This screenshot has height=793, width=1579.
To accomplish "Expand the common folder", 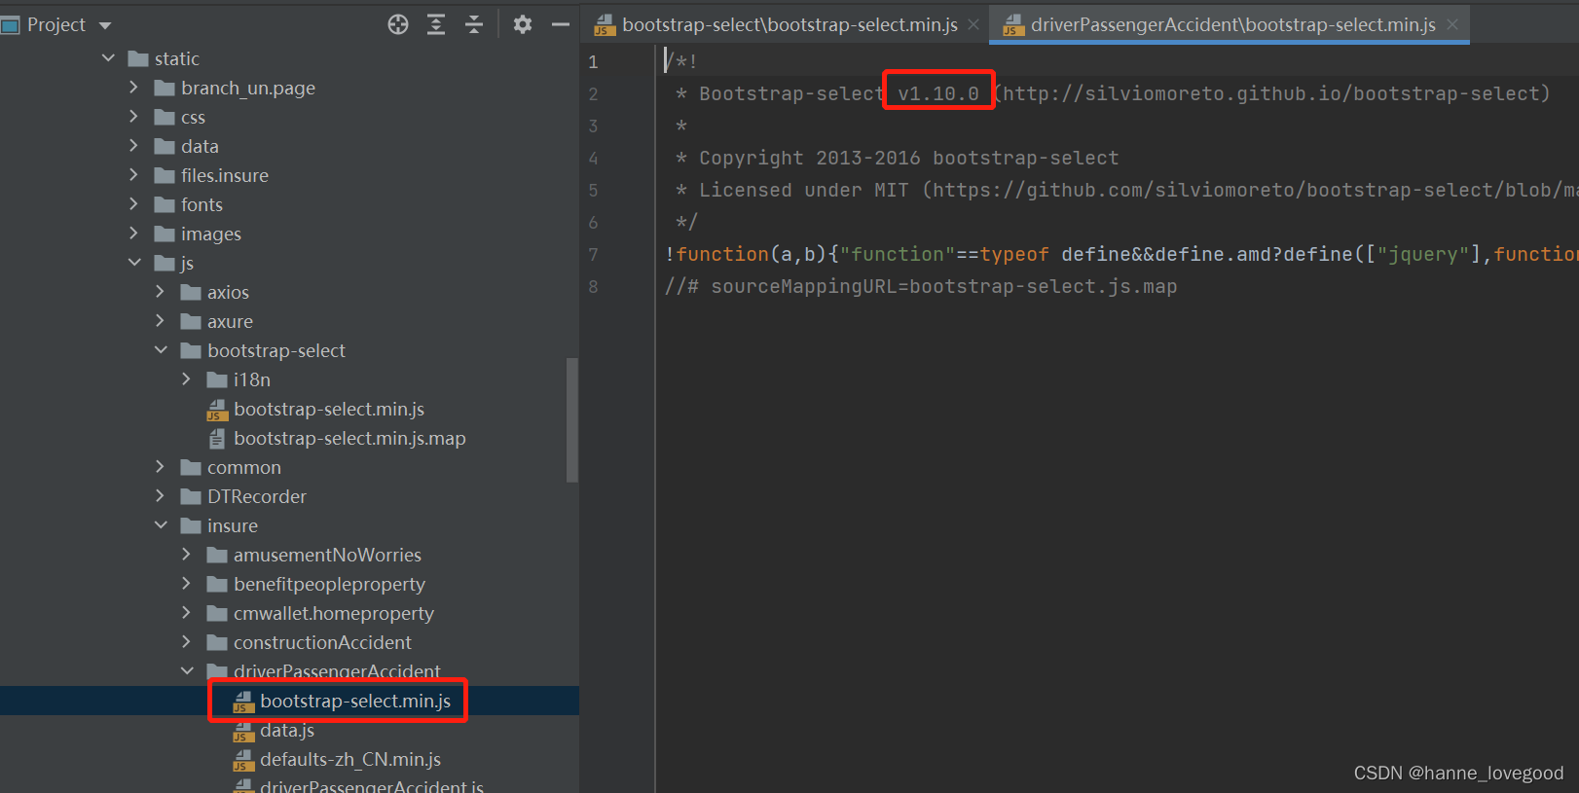I will coord(161,467).
